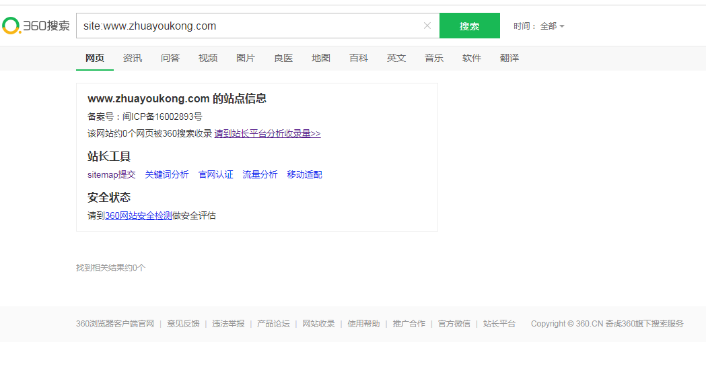This screenshot has width=706, height=377.
Task: Open the 关键词分析 link
Action: 167,175
